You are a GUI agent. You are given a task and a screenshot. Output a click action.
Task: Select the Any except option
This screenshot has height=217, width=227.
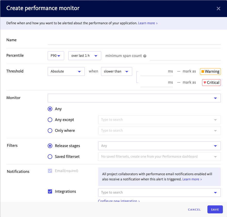coord(50,120)
